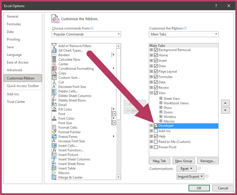Uncheck the Developer tab checkbox

click(156, 126)
